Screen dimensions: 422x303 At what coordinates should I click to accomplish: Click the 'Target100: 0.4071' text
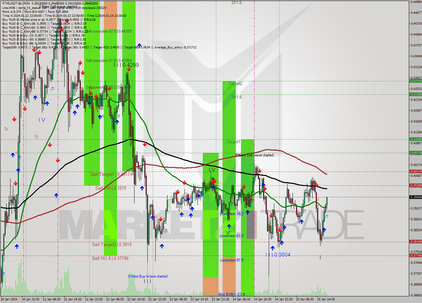[15, 47]
